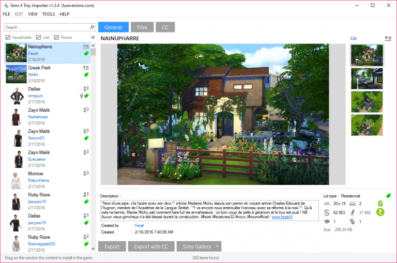Click the green round download icon

[x=380, y=212]
